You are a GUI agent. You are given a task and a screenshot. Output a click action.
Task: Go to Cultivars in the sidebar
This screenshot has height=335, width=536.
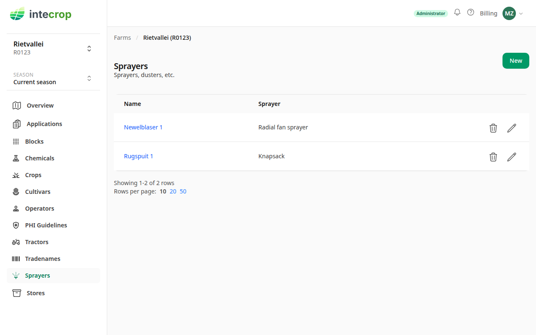(x=53, y=192)
